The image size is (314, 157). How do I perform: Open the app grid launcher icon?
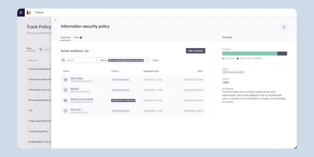21,13
